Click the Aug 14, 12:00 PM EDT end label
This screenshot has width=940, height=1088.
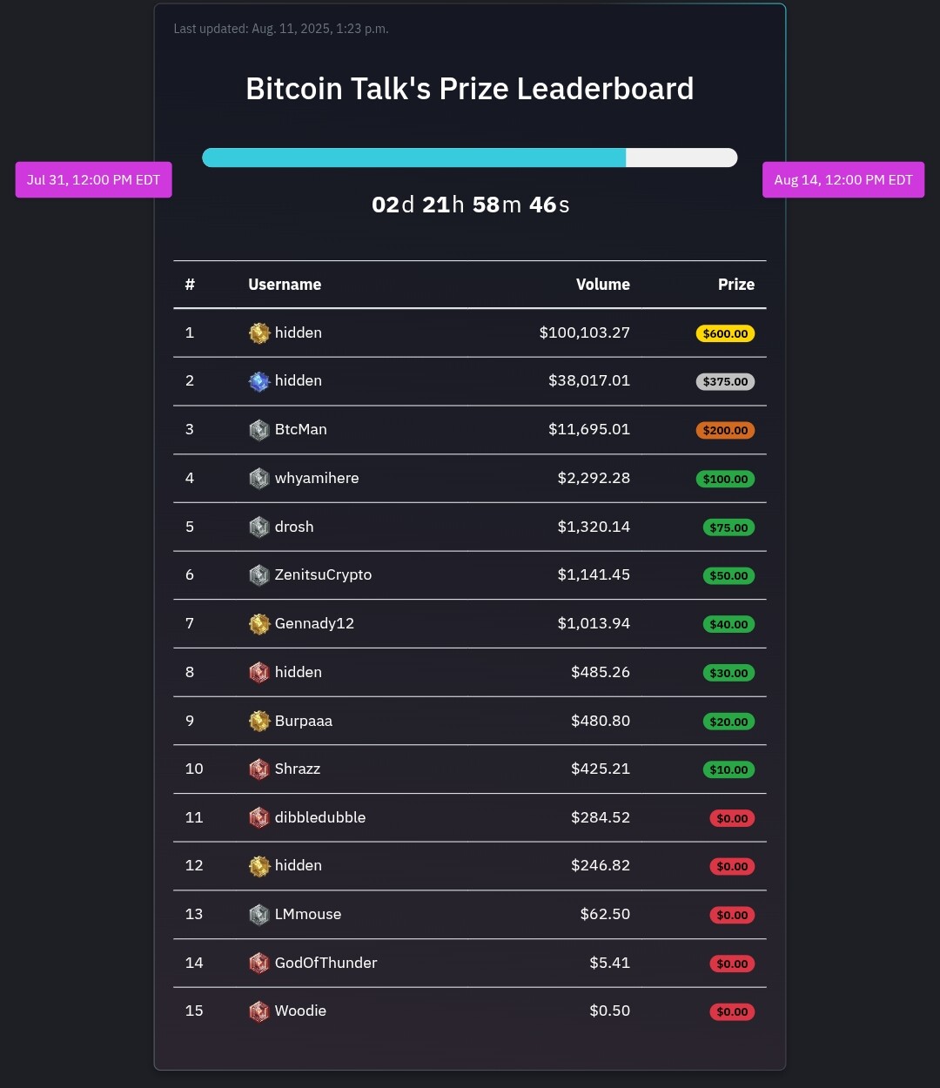[x=843, y=180]
